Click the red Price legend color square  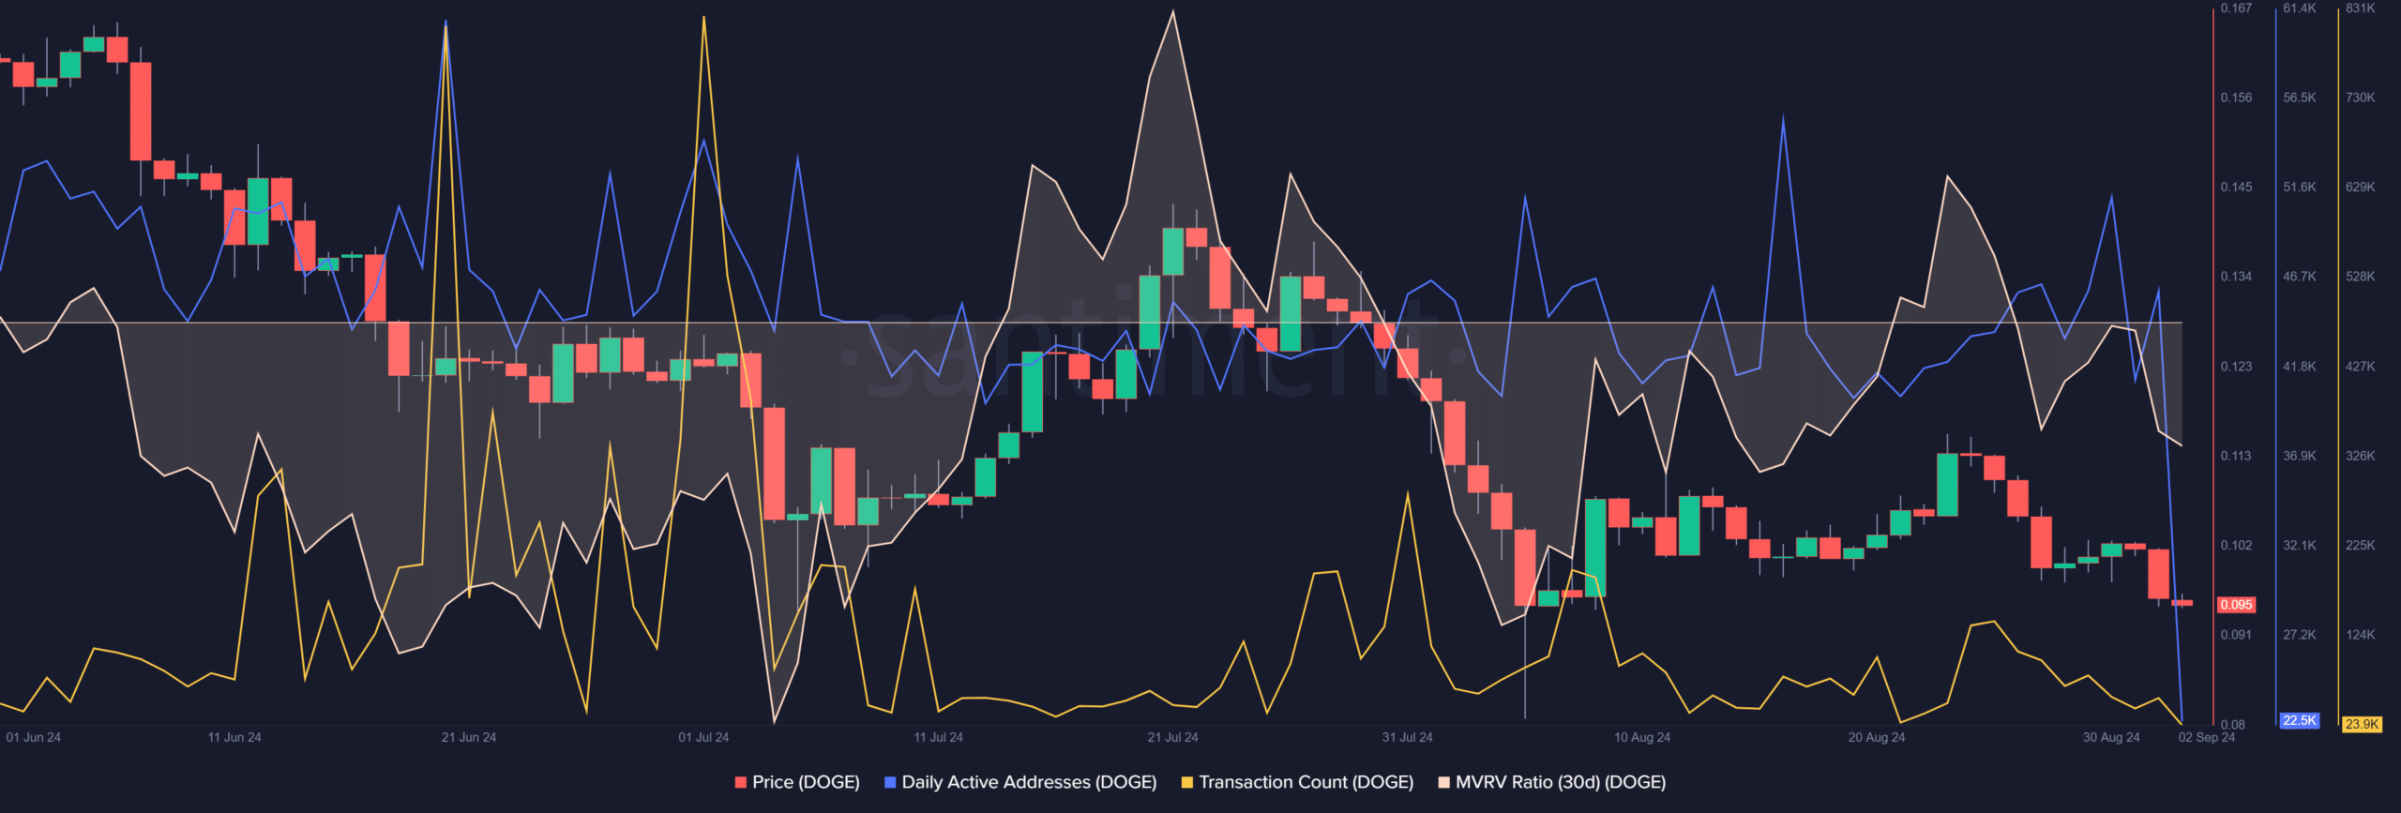pos(741,782)
